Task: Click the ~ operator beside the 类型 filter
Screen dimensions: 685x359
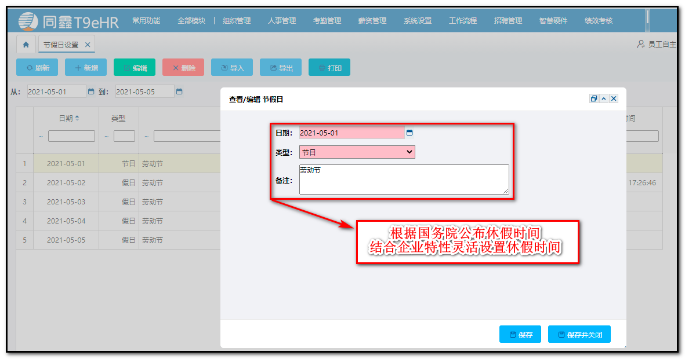Action: (x=107, y=136)
